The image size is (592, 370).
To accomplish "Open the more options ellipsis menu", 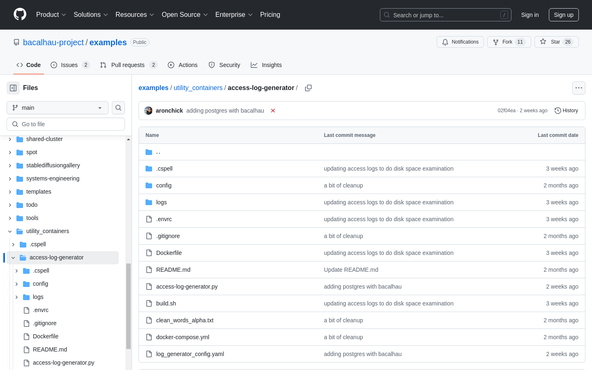I will [579, 88].
